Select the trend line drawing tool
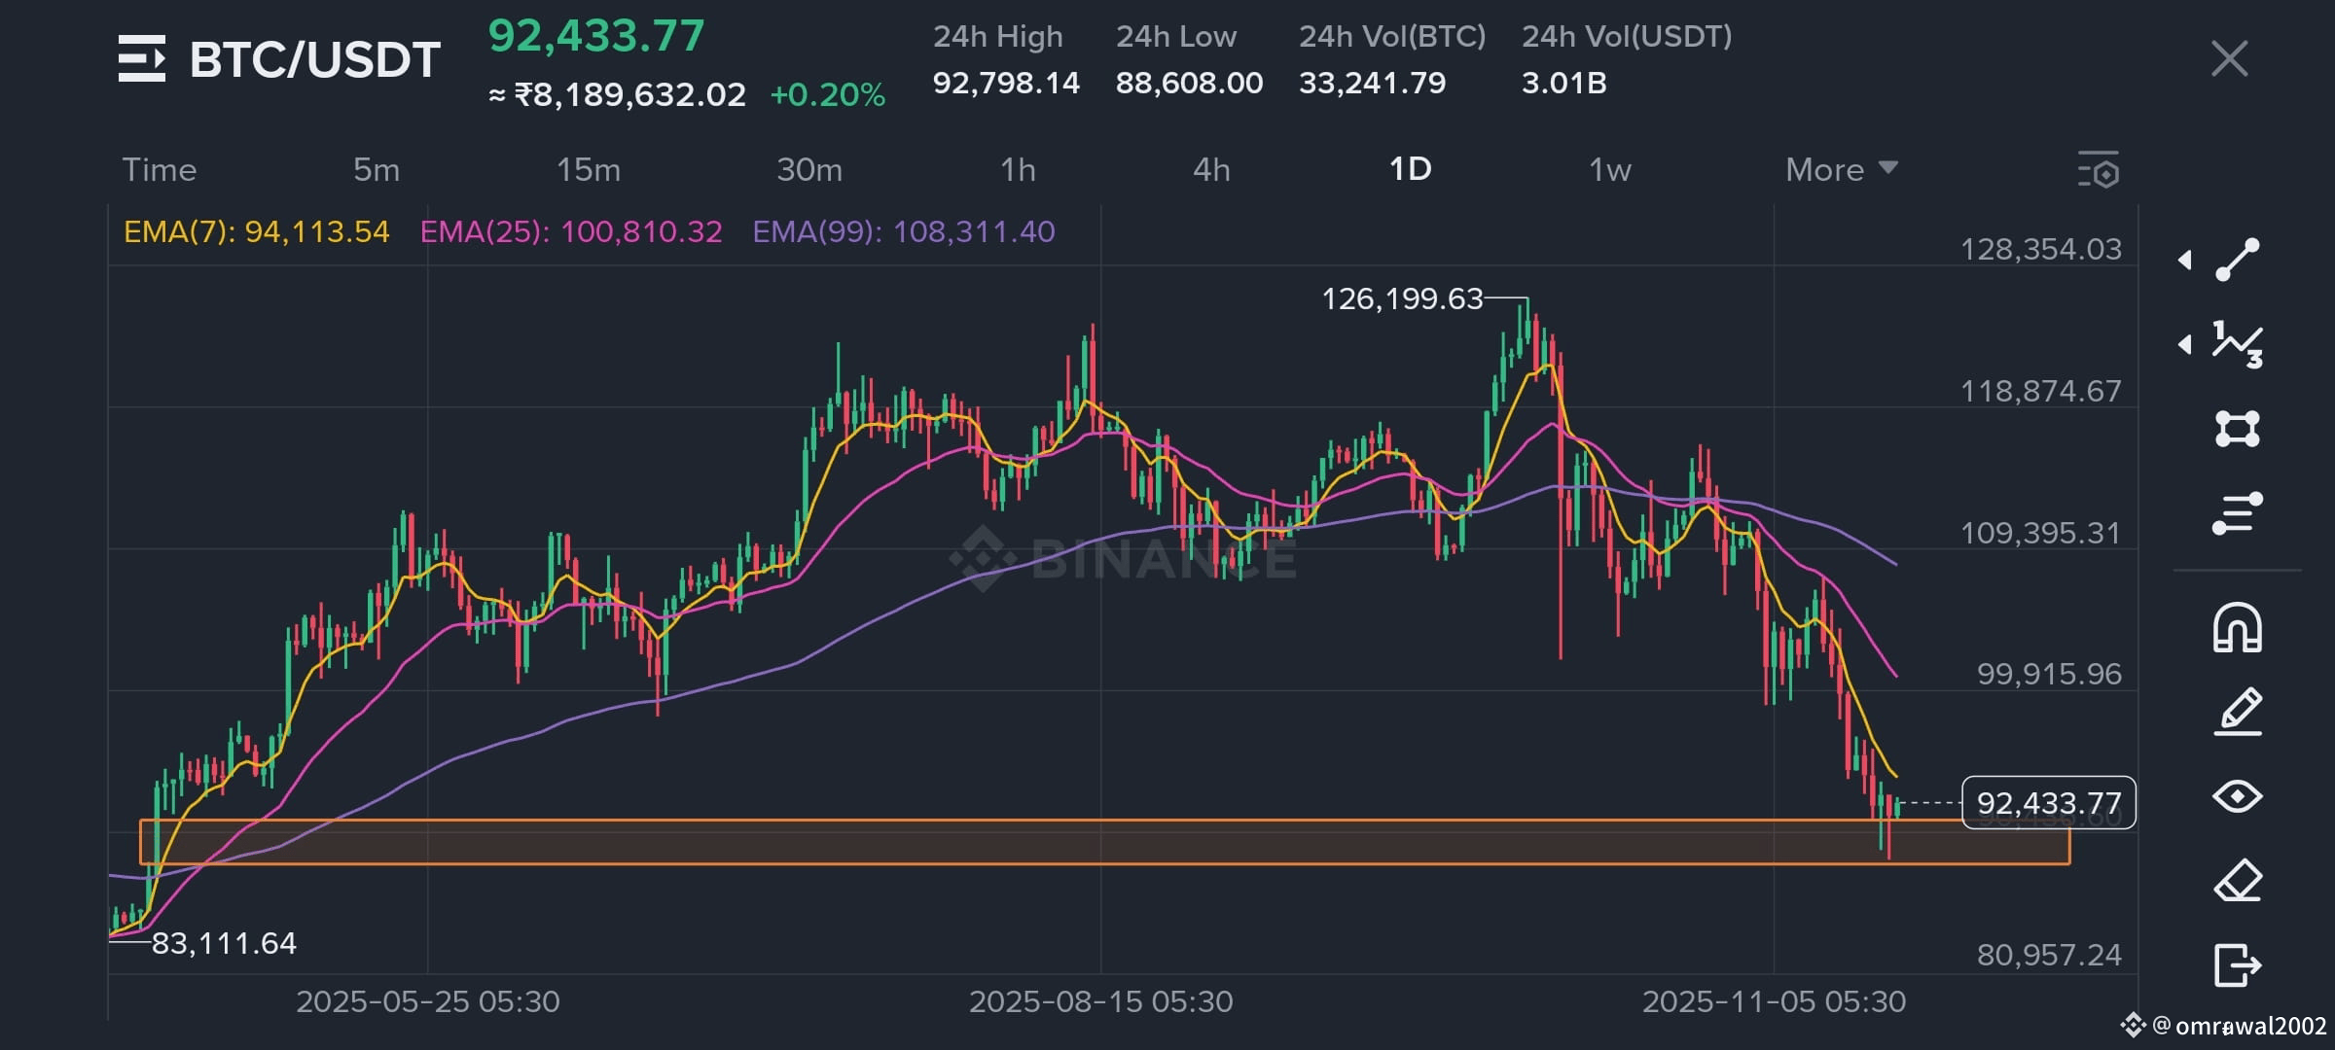The height and width of the screenshot is (1050, 2335). click(2238, 260)
